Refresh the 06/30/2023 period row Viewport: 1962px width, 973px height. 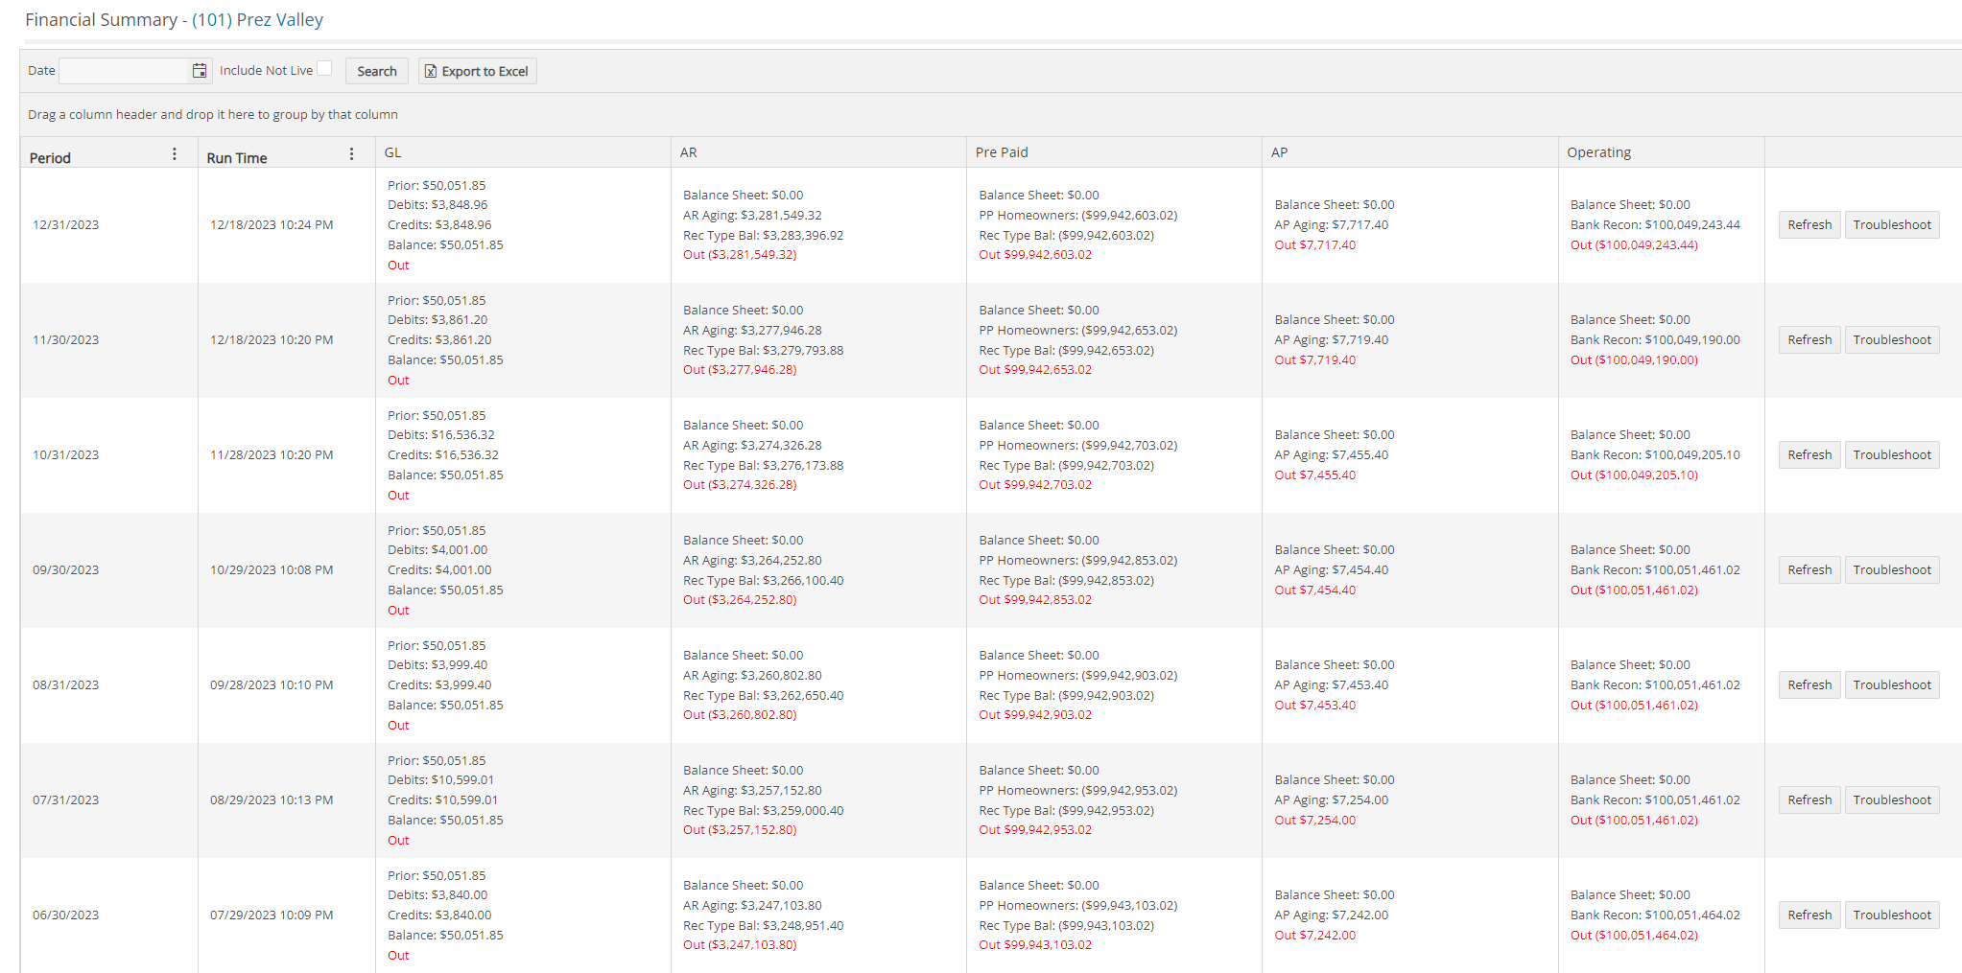tap(1808, 915)
